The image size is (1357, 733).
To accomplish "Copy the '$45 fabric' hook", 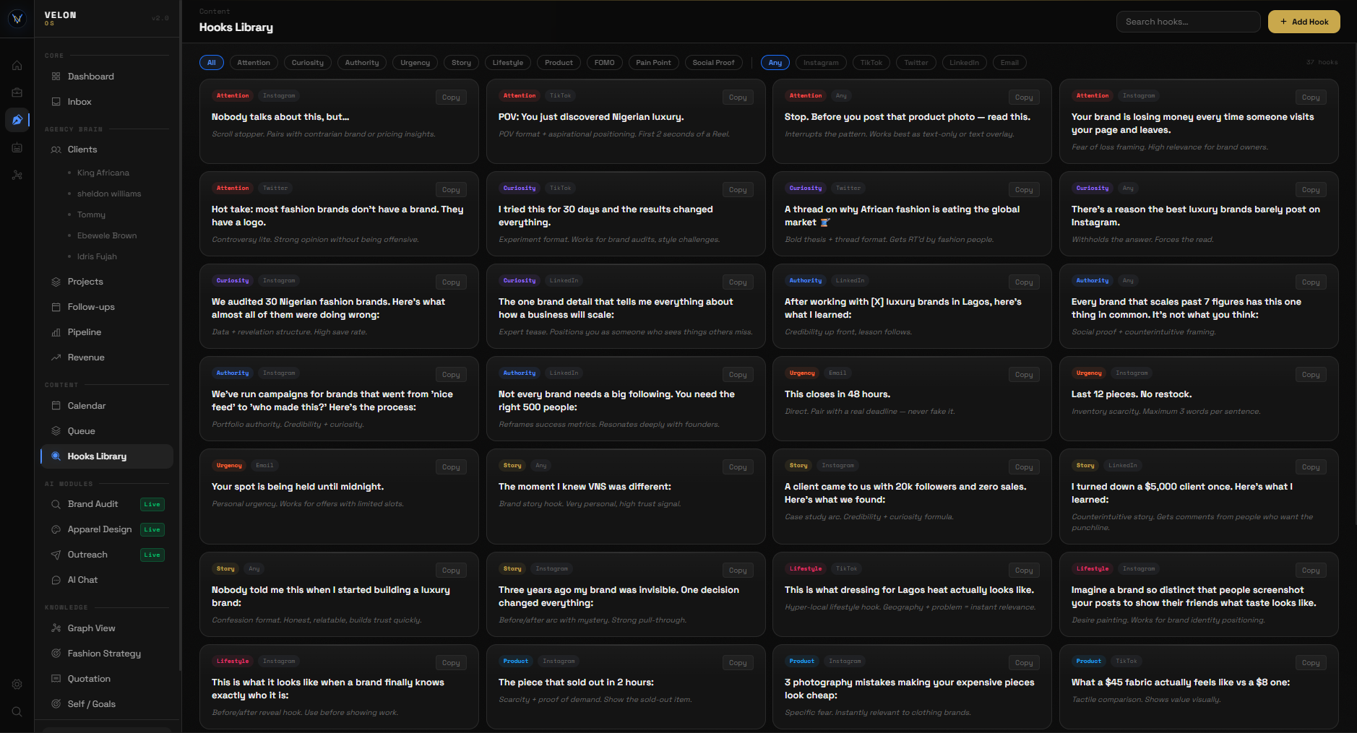I will 1311,663.
